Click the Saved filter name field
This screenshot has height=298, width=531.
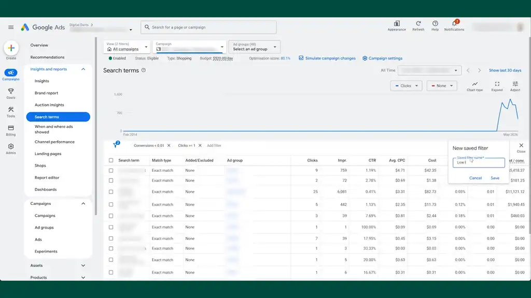(479, 162)
